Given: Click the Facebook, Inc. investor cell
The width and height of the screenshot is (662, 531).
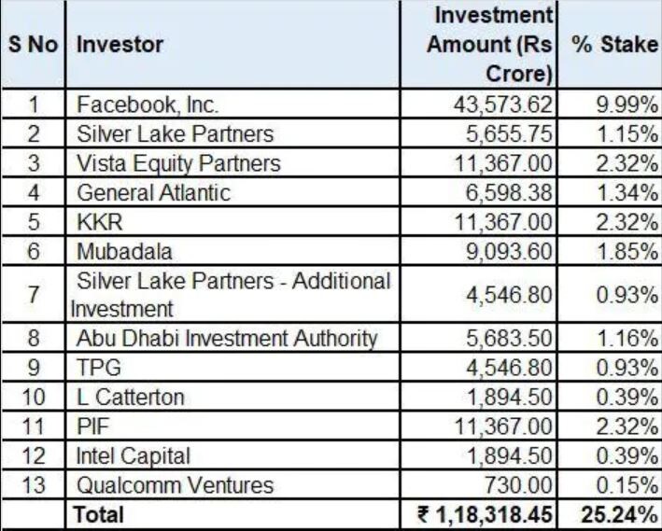Looking at the screenshot, I should click(x=232, y=104).
